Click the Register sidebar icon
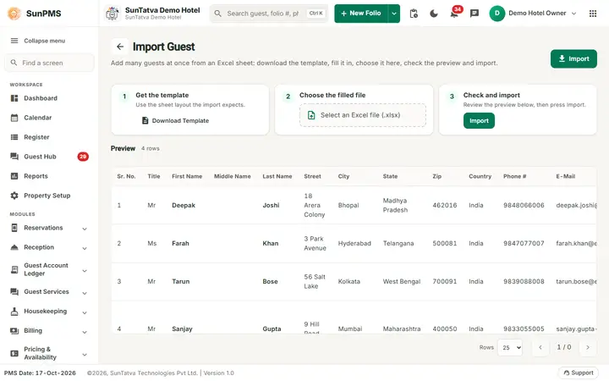The image size is (609, 381). 14,137
